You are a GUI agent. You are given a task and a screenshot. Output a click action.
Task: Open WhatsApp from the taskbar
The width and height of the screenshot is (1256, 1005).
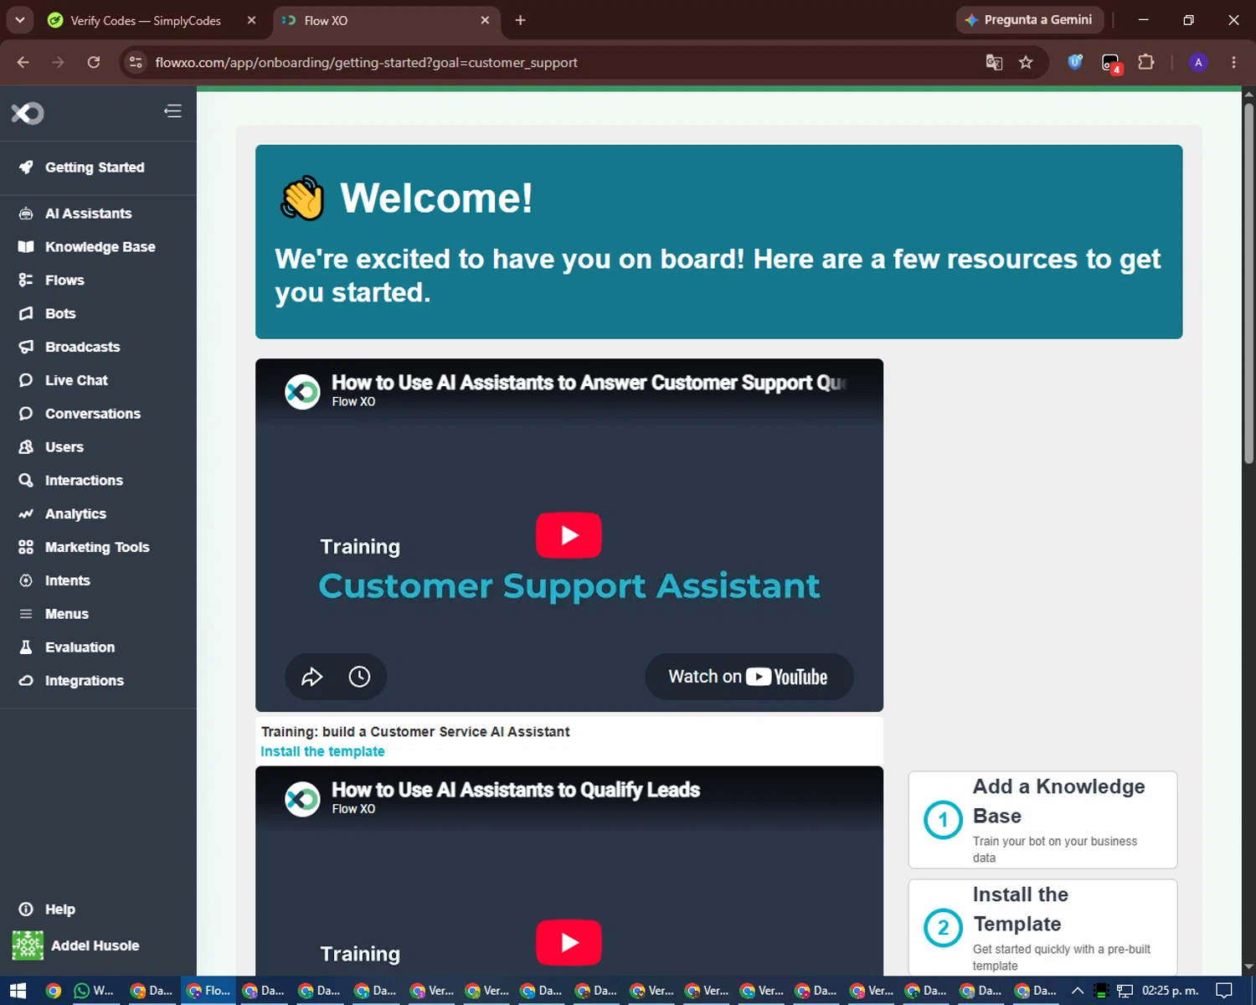[x=94, y=991]
